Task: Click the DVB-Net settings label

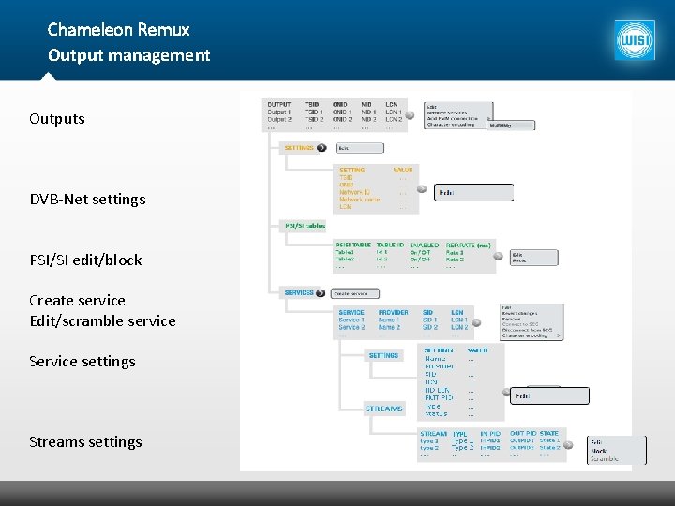Action: (x=88, y=200)
